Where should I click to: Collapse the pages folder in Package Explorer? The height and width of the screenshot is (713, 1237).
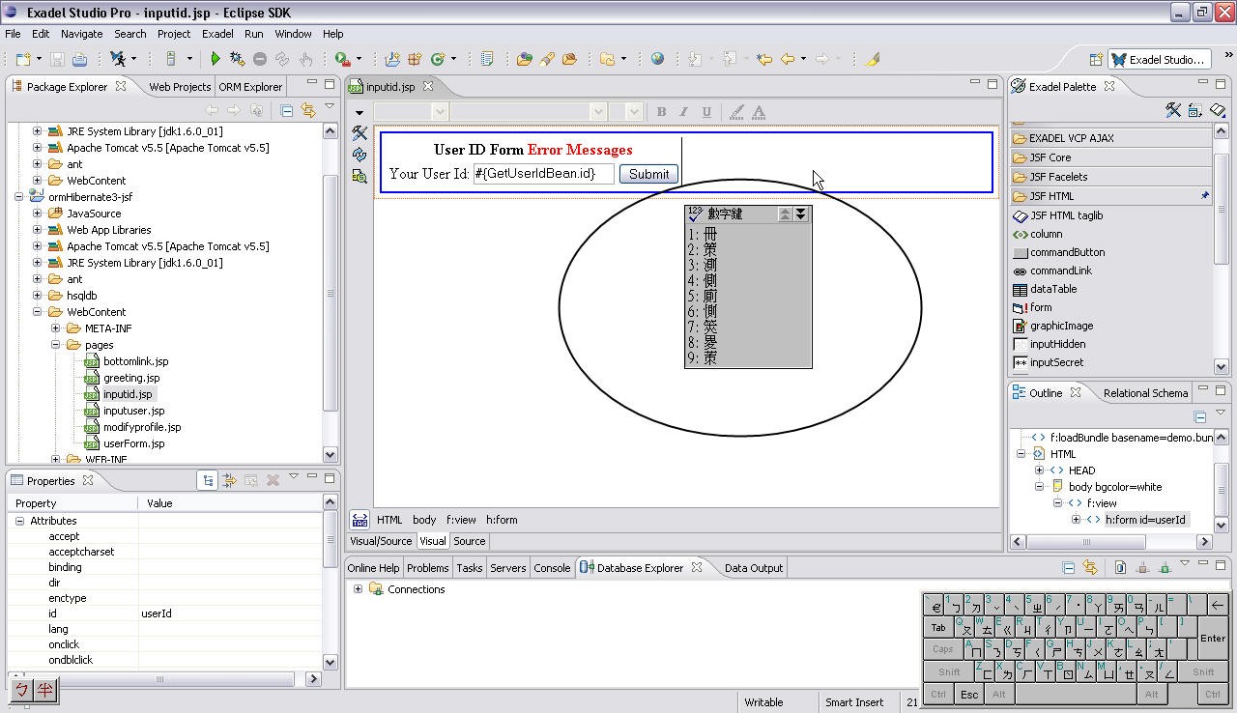point(56,345)
